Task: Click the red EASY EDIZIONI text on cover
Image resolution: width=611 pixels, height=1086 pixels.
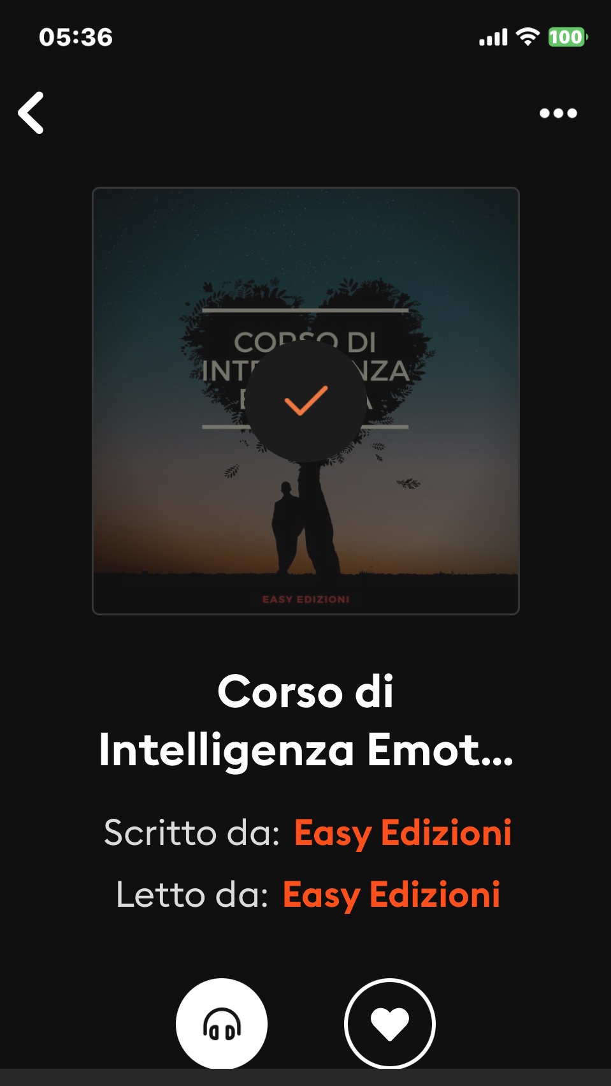Action: click(306, 599)
